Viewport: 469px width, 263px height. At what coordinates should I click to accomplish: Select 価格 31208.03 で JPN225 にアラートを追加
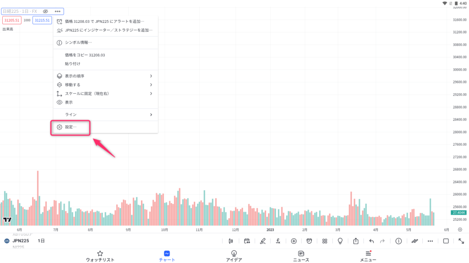pos(106,21)
